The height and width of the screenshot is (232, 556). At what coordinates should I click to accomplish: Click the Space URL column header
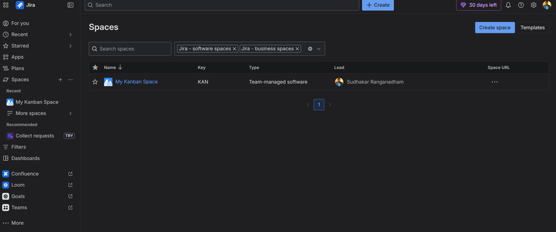coord(499,67)
